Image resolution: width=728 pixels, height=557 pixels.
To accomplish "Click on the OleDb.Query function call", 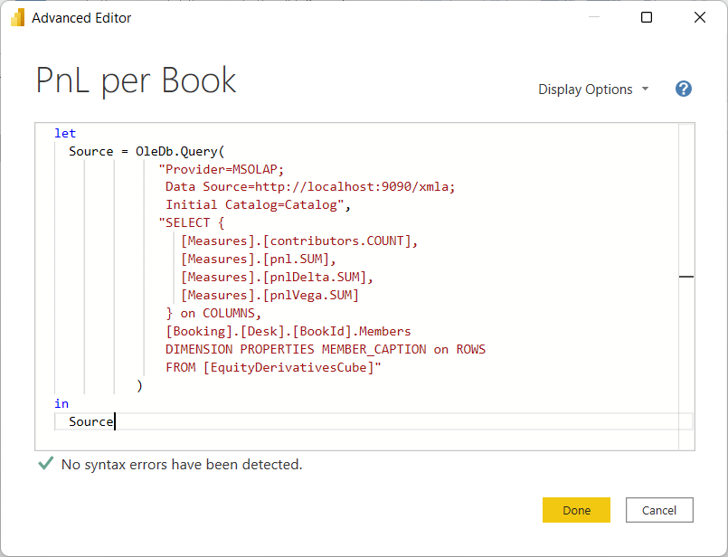I will (x=172, y=151).
